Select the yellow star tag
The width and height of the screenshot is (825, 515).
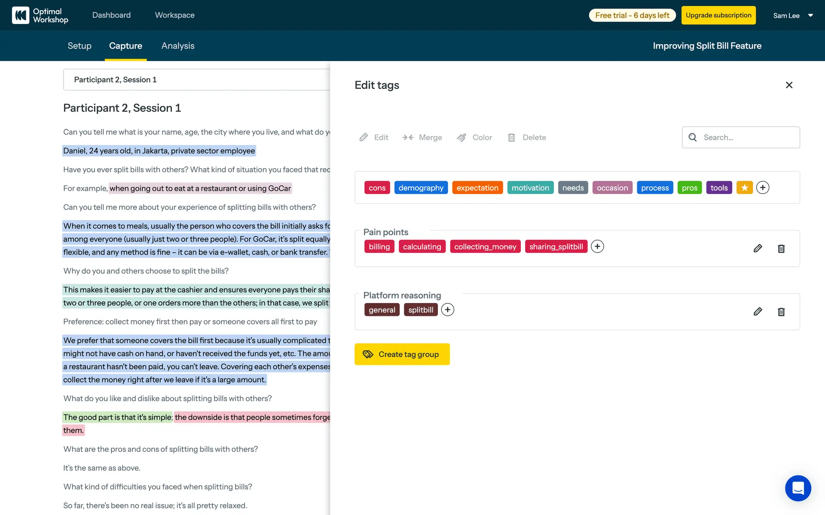[x=744, y=188]
